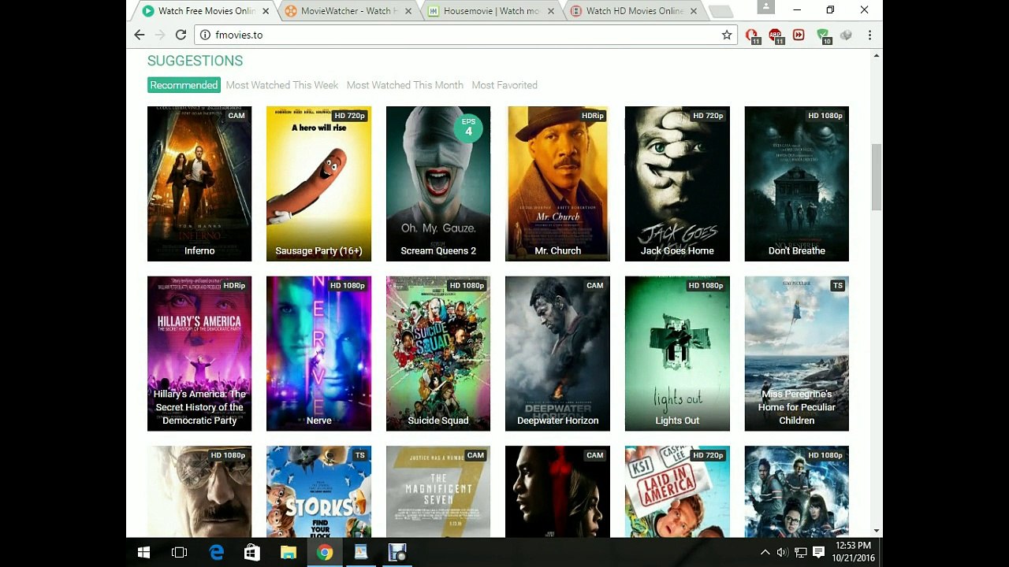
Task: Click the fmovies.to address bar
Action: point(465,35)
